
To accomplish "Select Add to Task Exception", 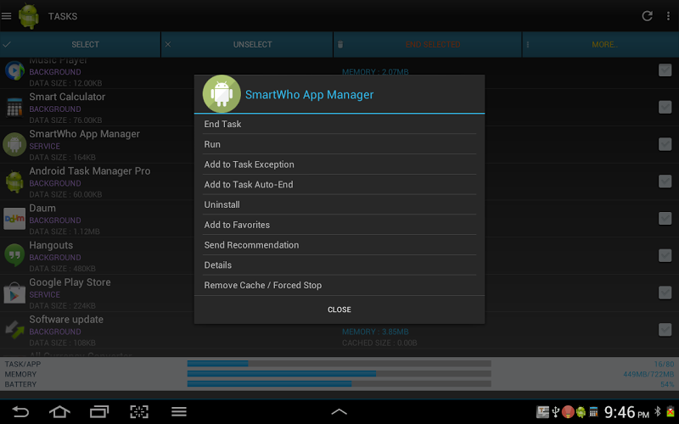I will tap(339, 165).
